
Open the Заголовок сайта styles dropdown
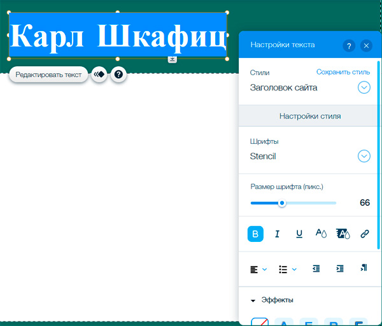point(364,88)
